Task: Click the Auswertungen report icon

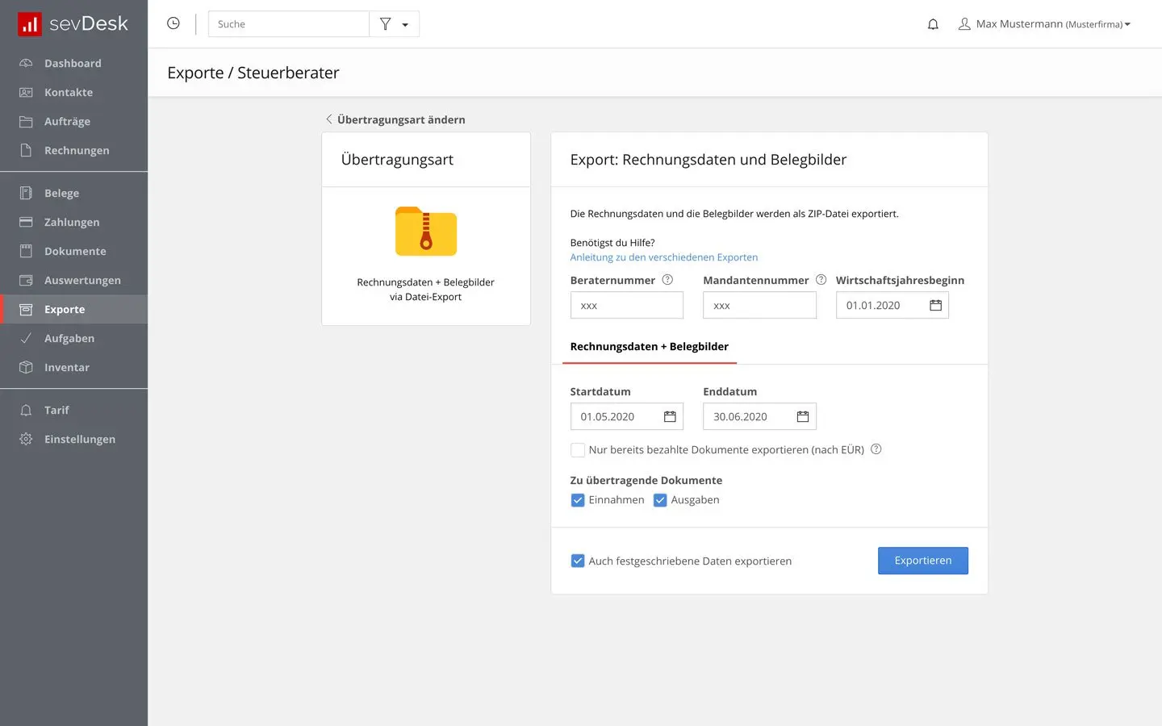Action: (x=26, y=280)
